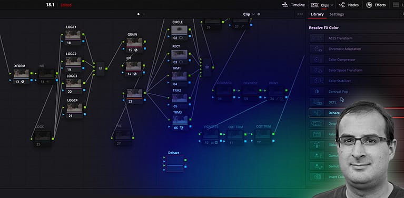Switch to the second node graph page dot
The image size is (404, 198).
144,14
